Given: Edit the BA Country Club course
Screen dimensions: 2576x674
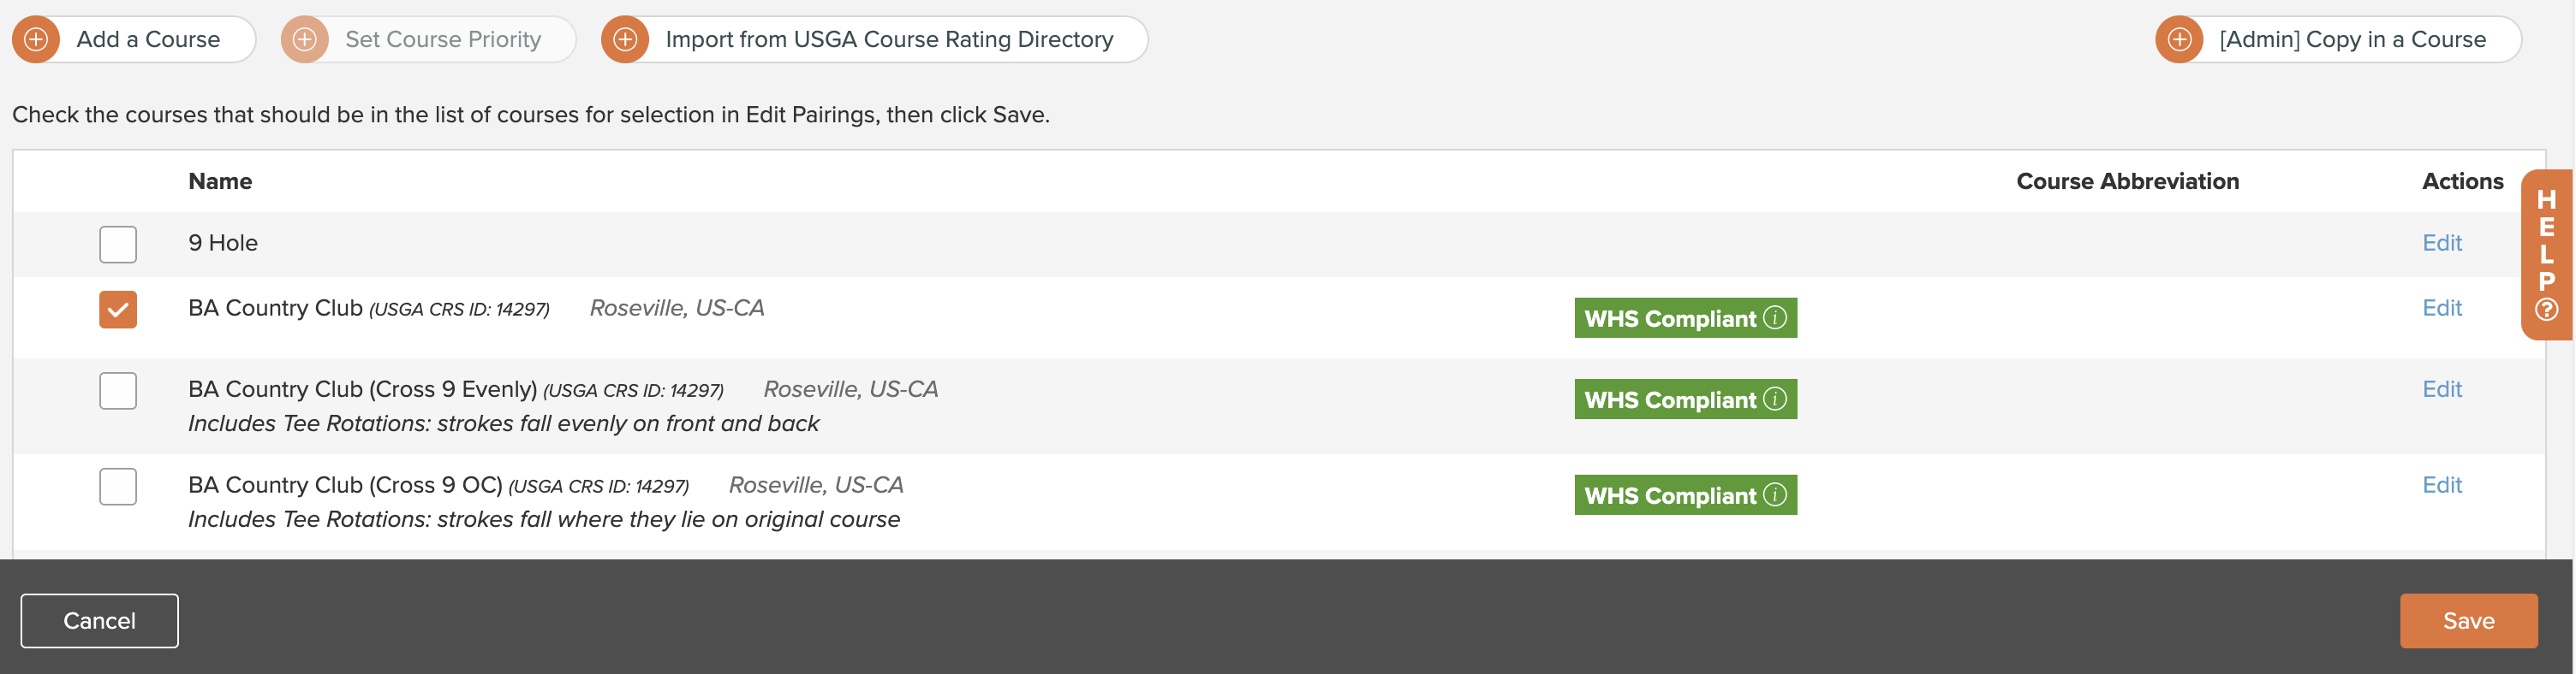Looking at the screenshot, I should tap(2441, 308).
